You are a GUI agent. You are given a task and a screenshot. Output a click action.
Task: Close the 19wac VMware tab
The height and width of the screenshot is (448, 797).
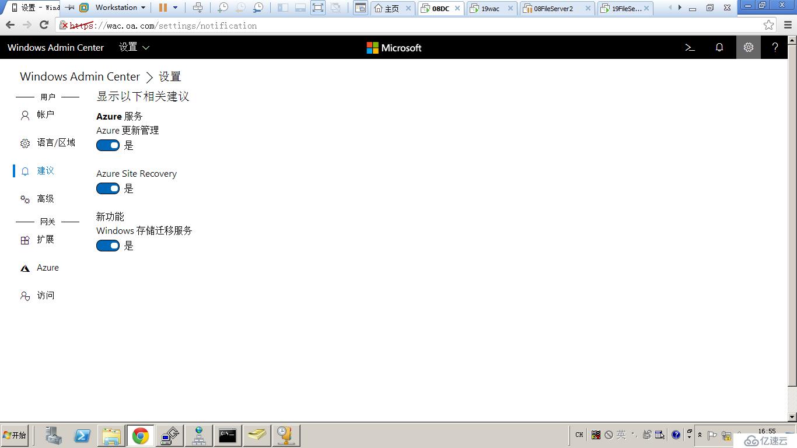(x=511, y=8)
